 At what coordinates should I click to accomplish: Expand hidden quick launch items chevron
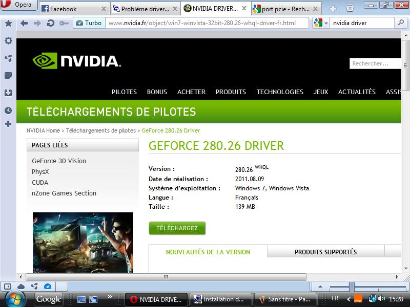point(109,296)
